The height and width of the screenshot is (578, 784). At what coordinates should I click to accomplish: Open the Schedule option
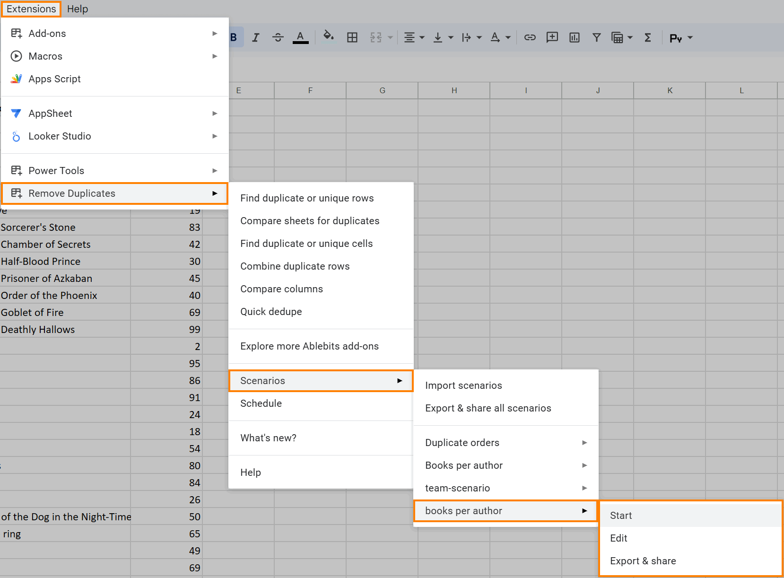pyautogui.click(x=321, y=403)
